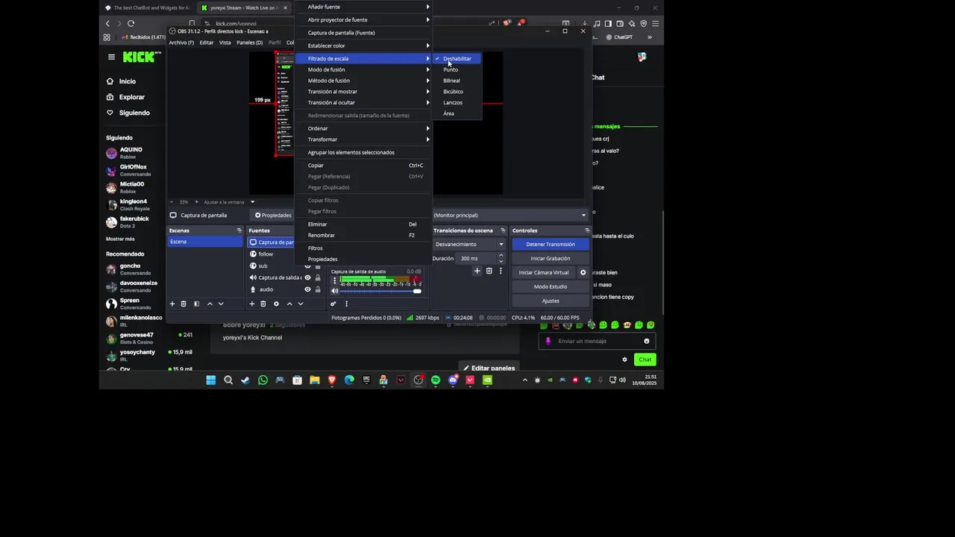Open Ajustes in OBS controls

(x=551, y=301)
